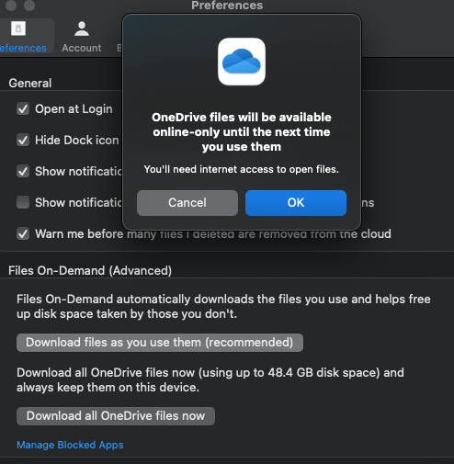The width and height of the screenshot is (454, 464).
Task: Click the General section heading
Action: (30, 83)
